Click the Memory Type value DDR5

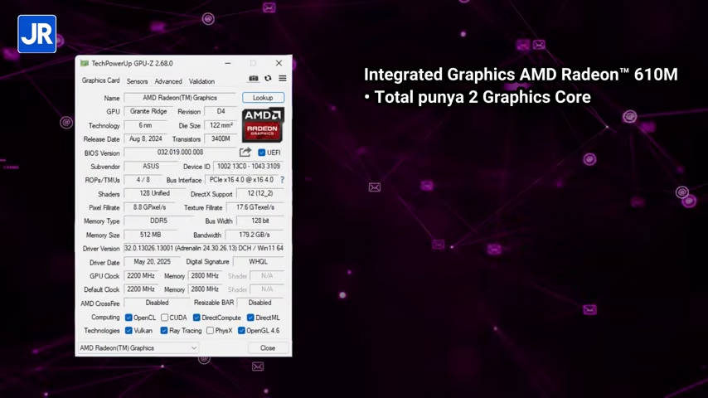click(x=158, y=221)
